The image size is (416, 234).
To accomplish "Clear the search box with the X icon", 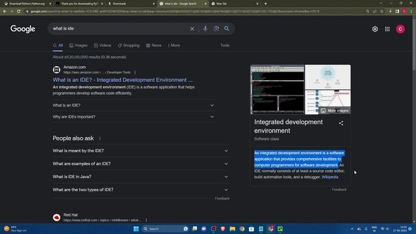I will coord(192,29).
